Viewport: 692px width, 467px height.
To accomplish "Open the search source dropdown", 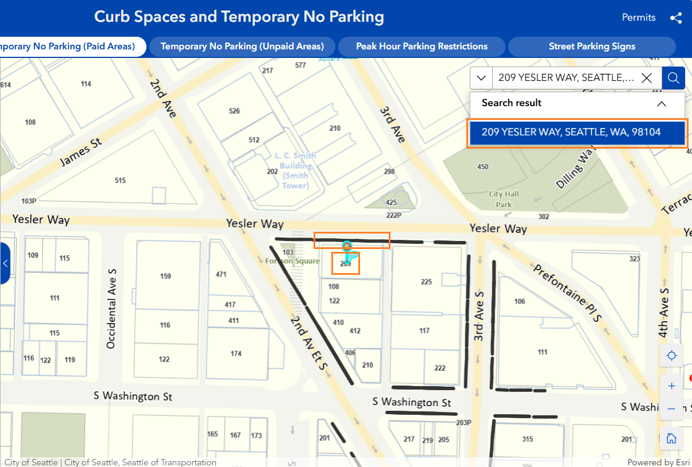I will pyautogui.click(x=481, y=78).
